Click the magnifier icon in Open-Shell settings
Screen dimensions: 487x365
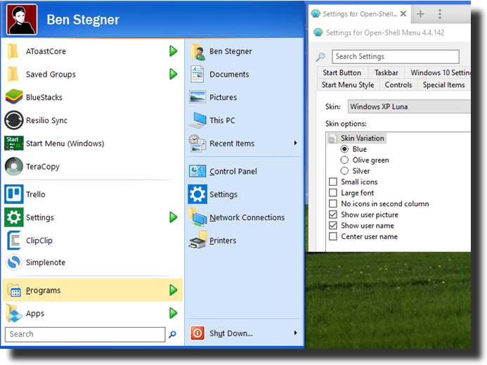(320, 57)
